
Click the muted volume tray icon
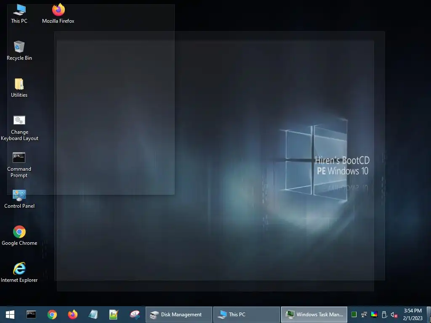(x=394, y=315)
